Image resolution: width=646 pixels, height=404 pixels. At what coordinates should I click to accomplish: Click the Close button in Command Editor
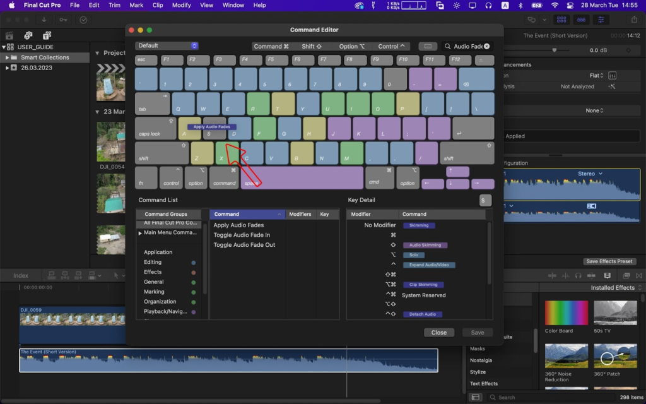coord(439,333)
